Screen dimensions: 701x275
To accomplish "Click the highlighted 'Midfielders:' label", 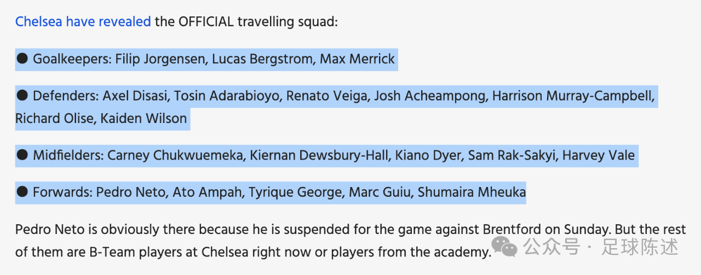I will point(68,155).
